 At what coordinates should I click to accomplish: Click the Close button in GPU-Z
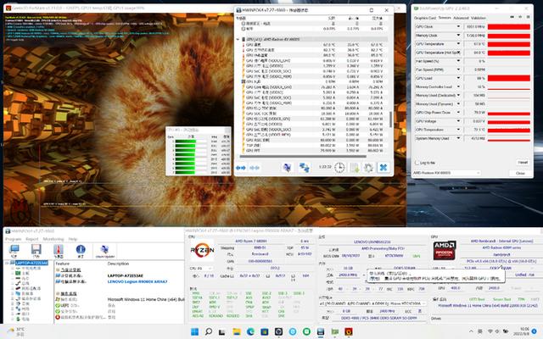click(522, 172)
